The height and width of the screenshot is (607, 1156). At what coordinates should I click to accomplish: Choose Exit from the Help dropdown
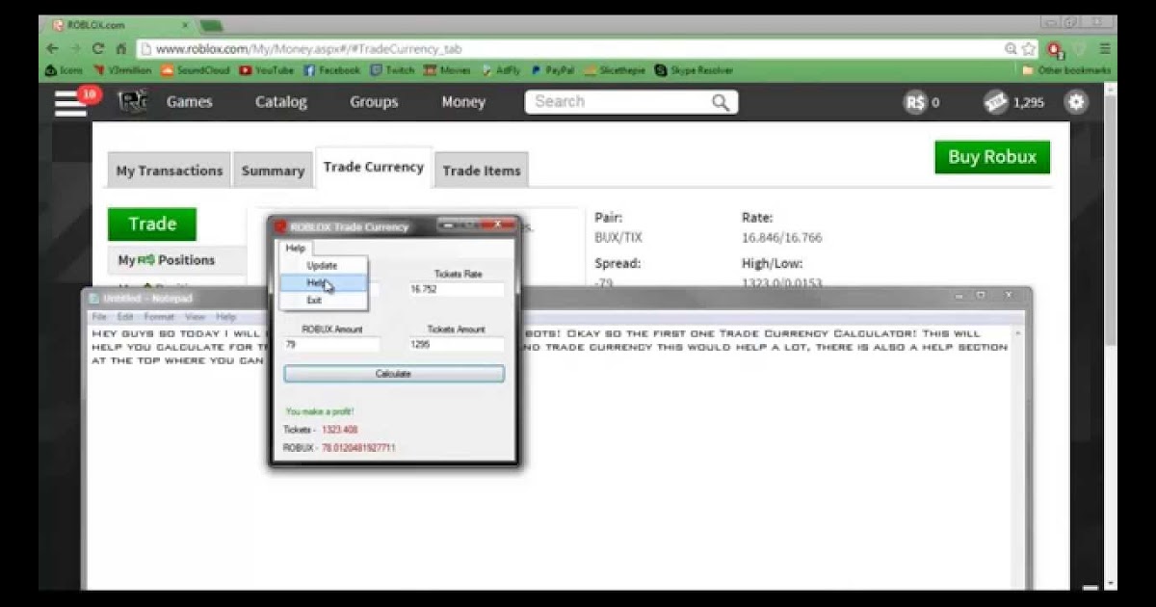click(x=322, y=301)
